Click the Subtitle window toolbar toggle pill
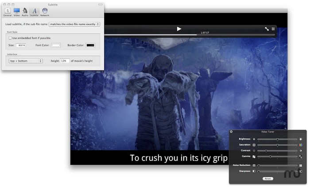This screenshot has height=187, width=310. point(101,4)
